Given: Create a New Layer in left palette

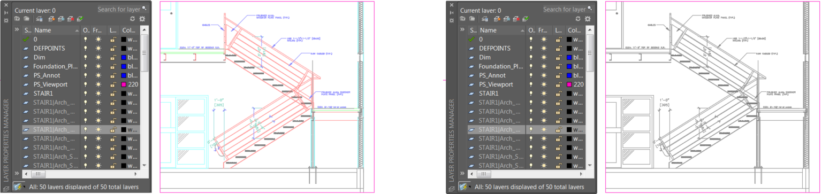Looking at the screenshot, I should point(52,19).
